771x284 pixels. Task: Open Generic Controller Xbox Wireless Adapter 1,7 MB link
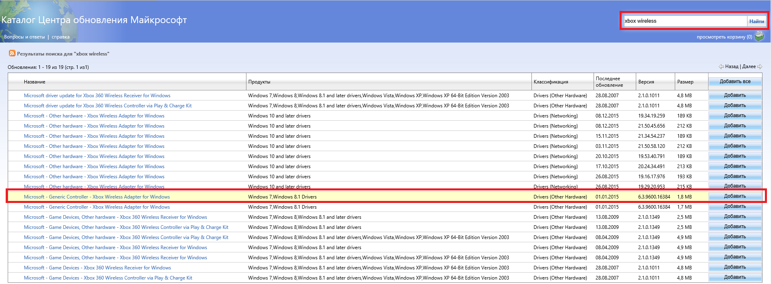coord(97,207)
